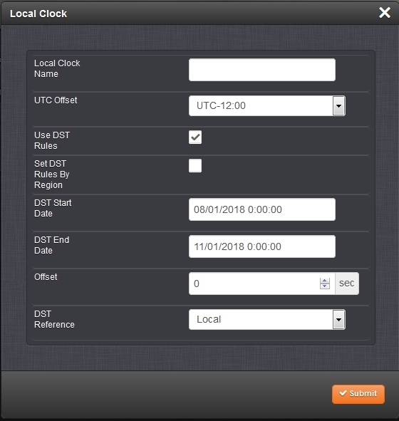Image resolution: width=399 pixels, height=421 pixels.
Task: Decrease Offset using the down stepper arrow
Action: (325, 286)
